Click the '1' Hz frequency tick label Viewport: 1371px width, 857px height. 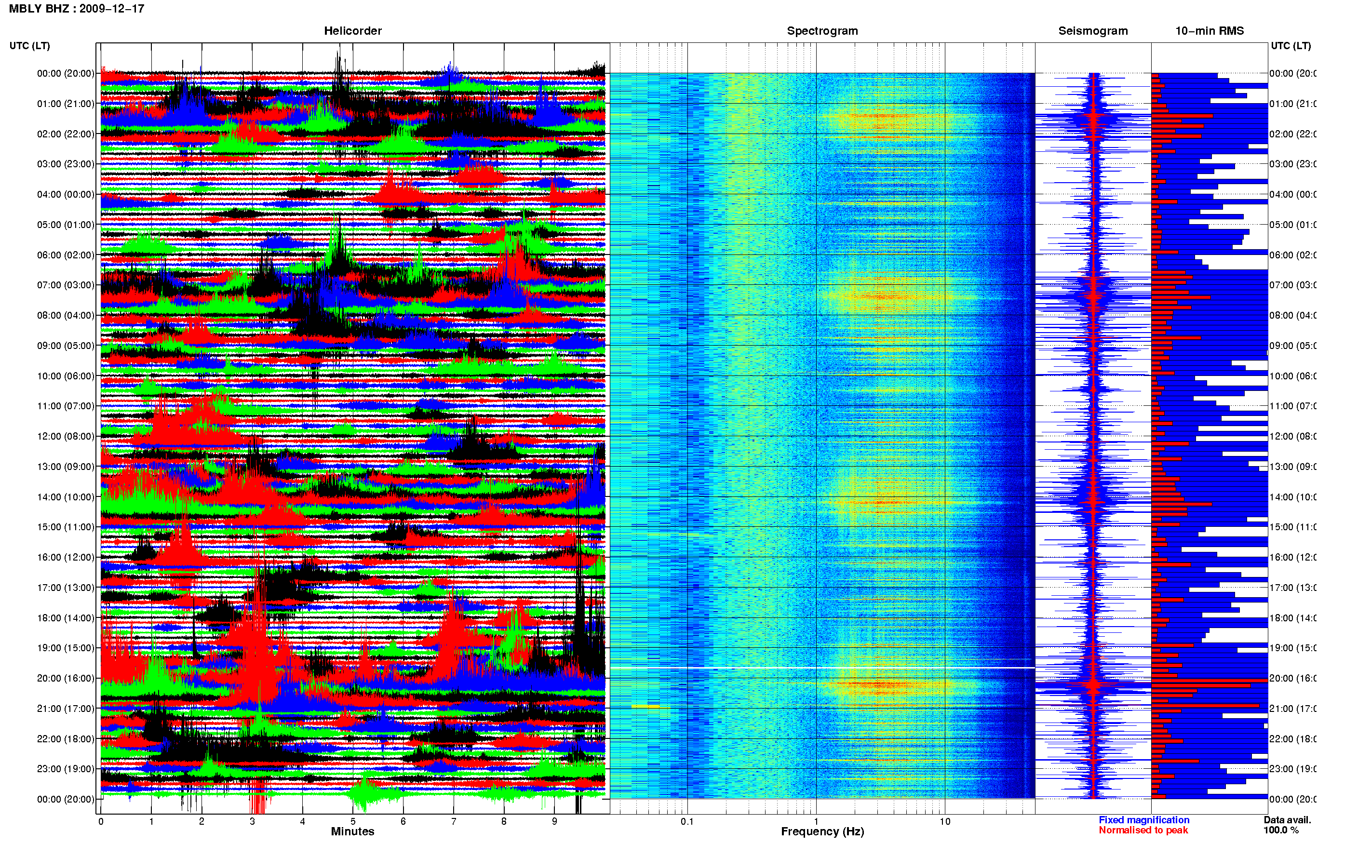tap(816, 821)
